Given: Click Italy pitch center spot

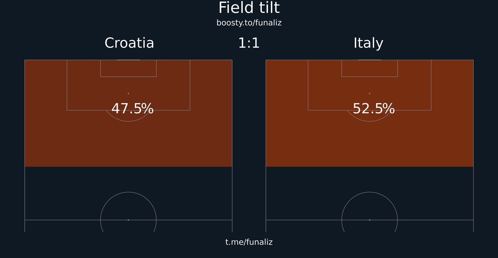Looking at the screenshot, I should click(x=370, y=220).
